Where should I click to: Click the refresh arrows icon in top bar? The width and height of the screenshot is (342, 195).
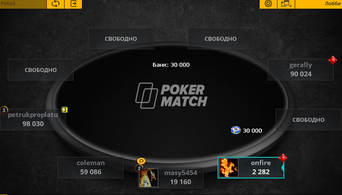pyautogui.click(x=55, y=4)
